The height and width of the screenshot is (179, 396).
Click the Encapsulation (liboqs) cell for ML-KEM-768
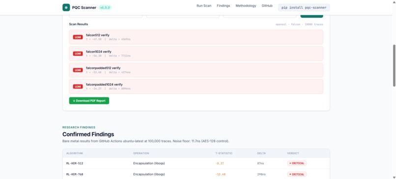click(149, 175)
